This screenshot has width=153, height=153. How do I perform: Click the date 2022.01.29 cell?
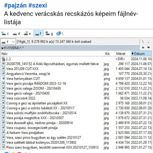point(141,142)
